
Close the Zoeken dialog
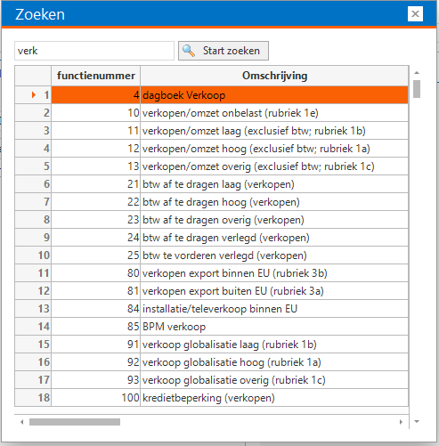click(x=415, y=14)
